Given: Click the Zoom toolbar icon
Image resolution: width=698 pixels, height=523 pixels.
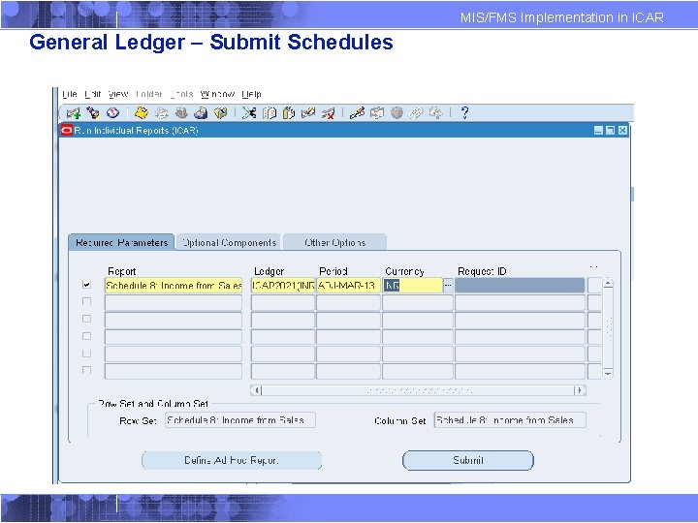Looking at the screenshot, I should 376,113.
